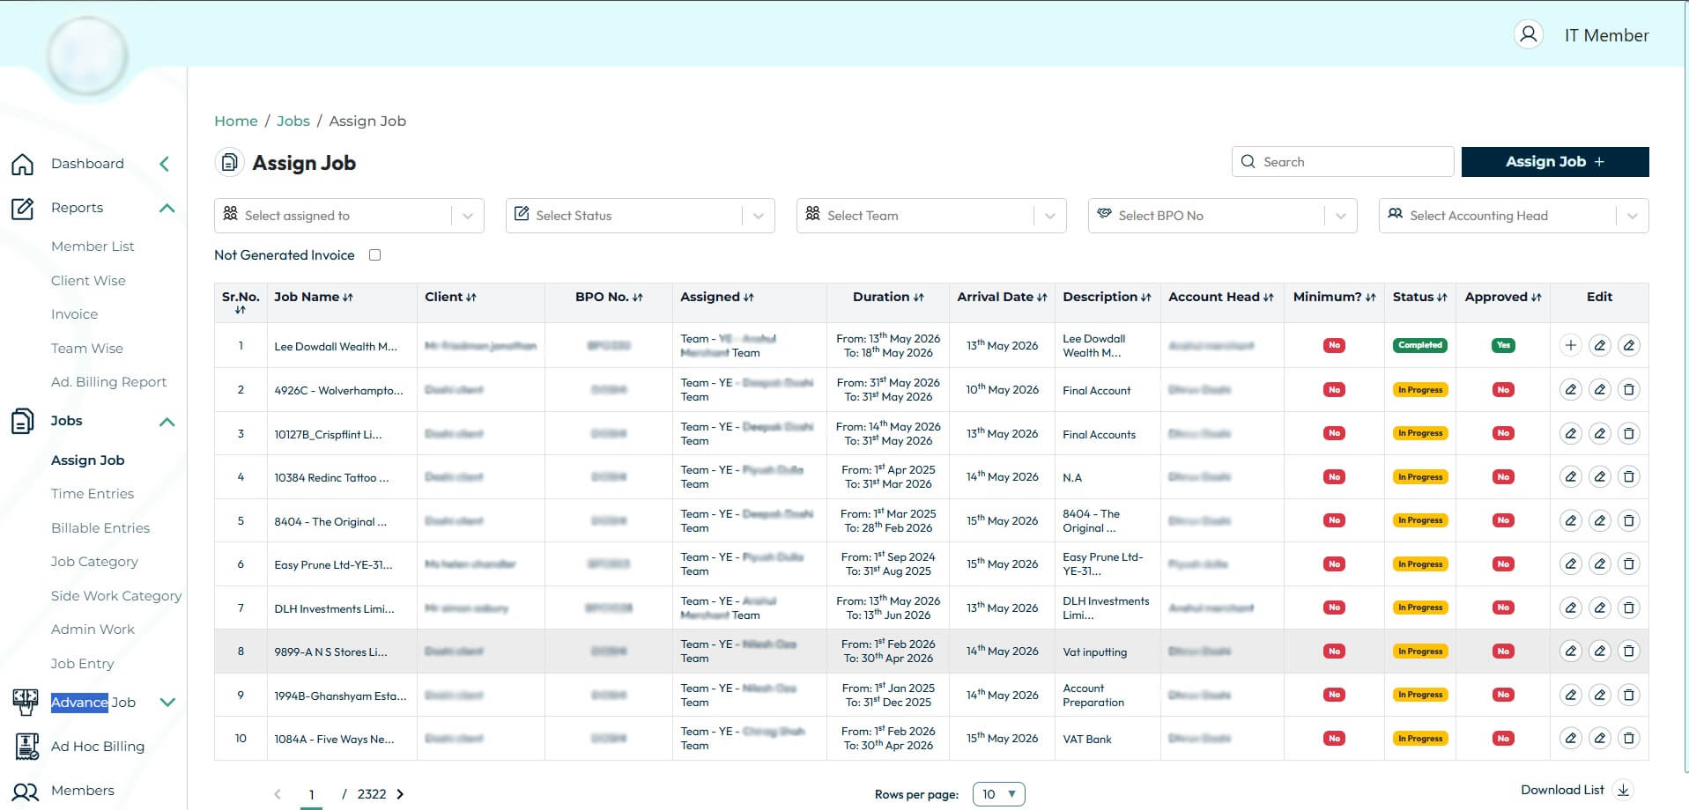Click the Dashboard home icon
This screenshot has height=810, width=1689.
pyautogui.click(x=23, y=165)
